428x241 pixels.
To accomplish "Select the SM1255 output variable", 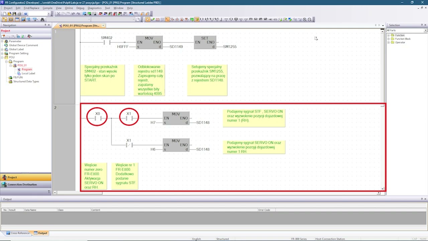I will (x=230, y=47).
